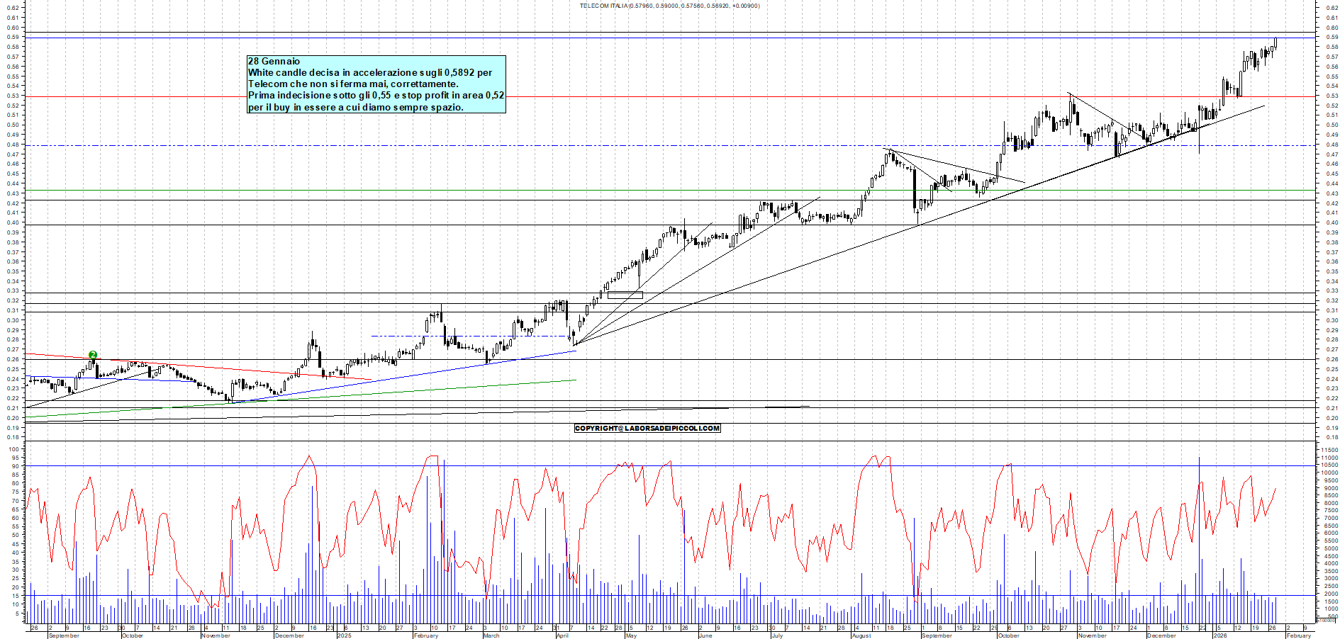Click the July label on time axis
Image resolution: width=1340 pixels, height=639 pixels.
click(777, 635)
